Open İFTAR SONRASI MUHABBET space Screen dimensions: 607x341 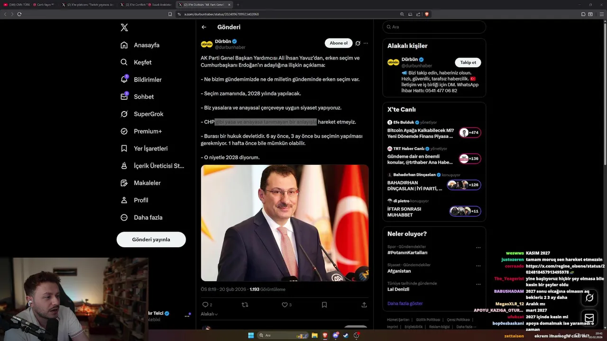434,209
